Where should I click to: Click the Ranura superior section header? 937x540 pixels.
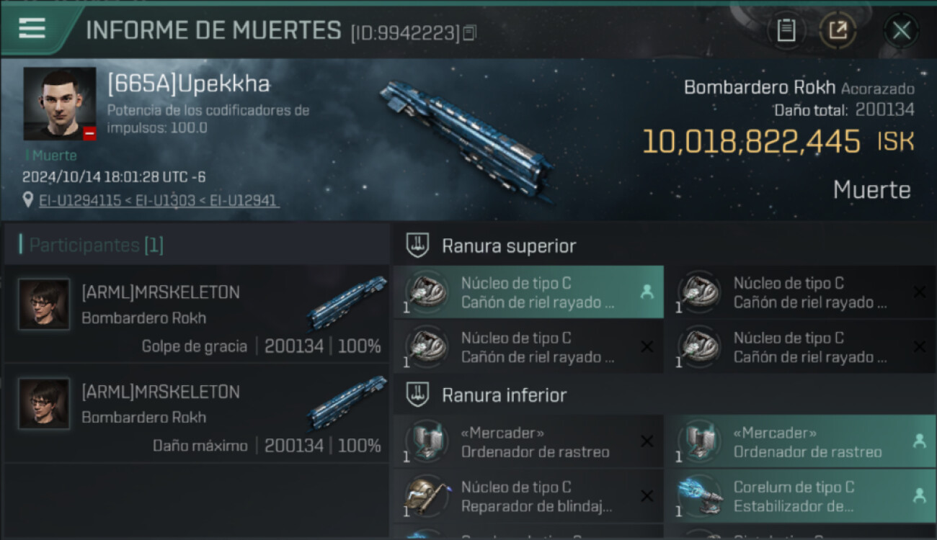(508, 246)
